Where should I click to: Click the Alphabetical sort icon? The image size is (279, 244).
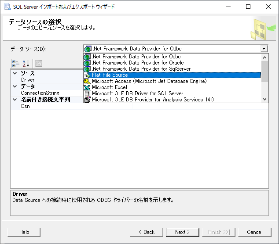pyautogui.click(x=26, y=63)
